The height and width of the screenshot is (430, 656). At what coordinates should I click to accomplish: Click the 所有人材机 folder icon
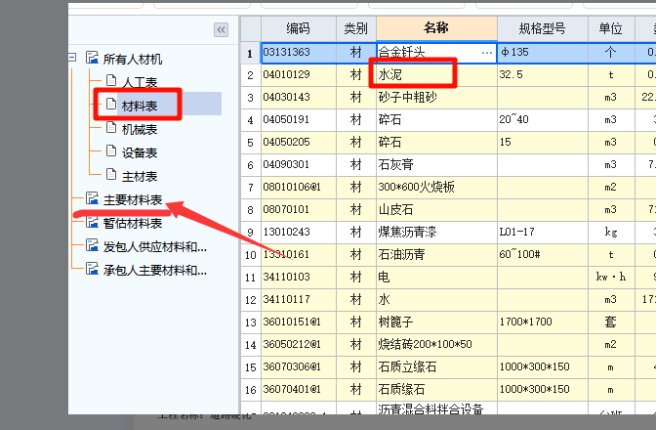pos(92,58)
